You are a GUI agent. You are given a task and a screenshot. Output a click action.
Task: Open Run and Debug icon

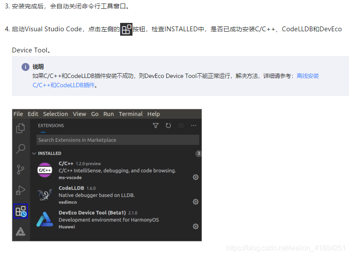pyautogui.click(x=21, y=190)
